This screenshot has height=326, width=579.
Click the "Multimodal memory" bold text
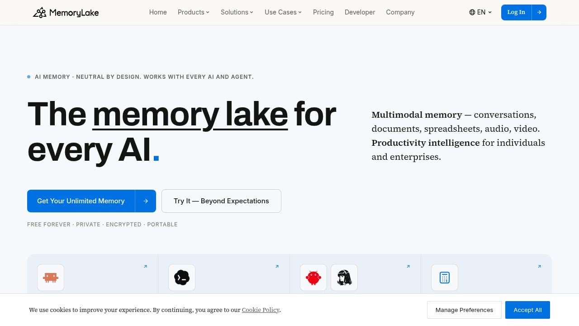417,115
